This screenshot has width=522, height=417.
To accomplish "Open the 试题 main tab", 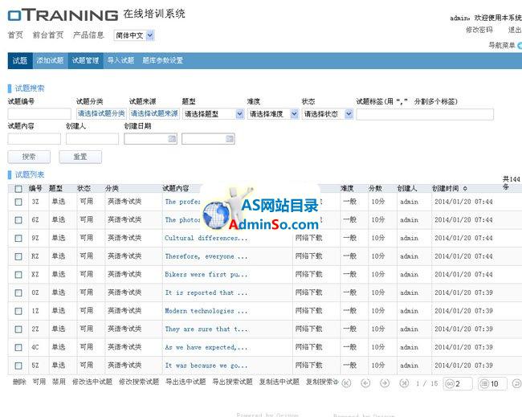I will click(x=20, y=60).
